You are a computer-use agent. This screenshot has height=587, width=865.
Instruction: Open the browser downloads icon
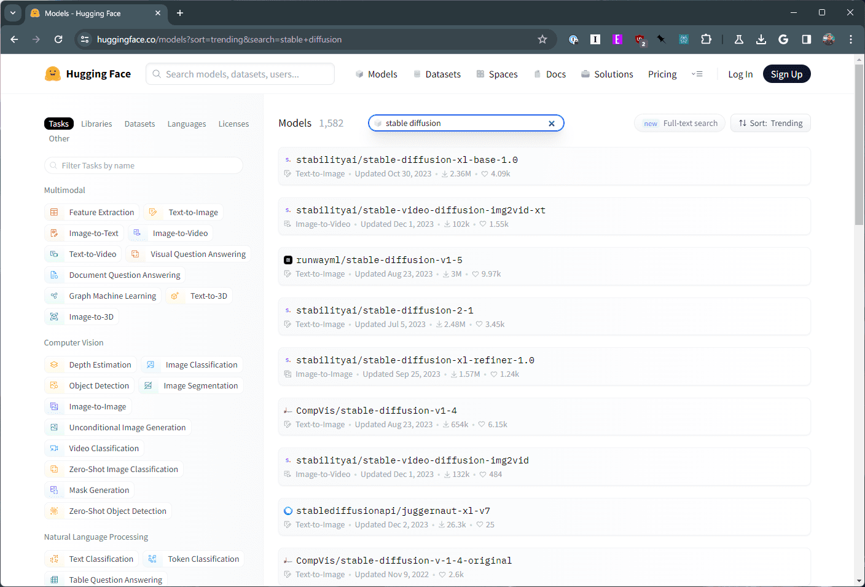[x=761, y=39]
